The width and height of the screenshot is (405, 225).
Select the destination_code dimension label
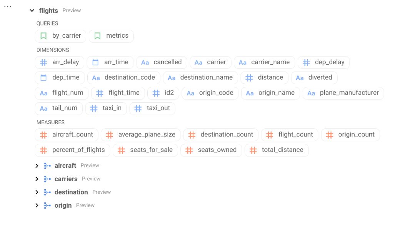(130, 77)
